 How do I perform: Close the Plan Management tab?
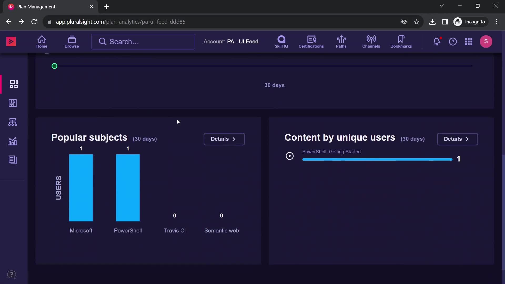pyautogui.click(x=92, y=7)
